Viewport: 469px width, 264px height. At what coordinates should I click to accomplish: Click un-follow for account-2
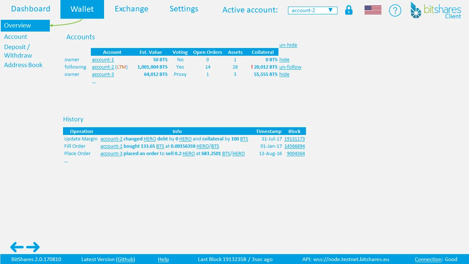[290, 67]
